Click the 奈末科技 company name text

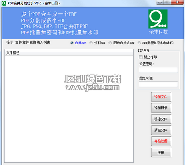158,32
